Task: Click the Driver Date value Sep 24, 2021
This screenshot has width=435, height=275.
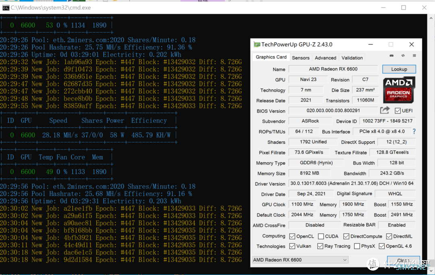Action: (311, 194)
